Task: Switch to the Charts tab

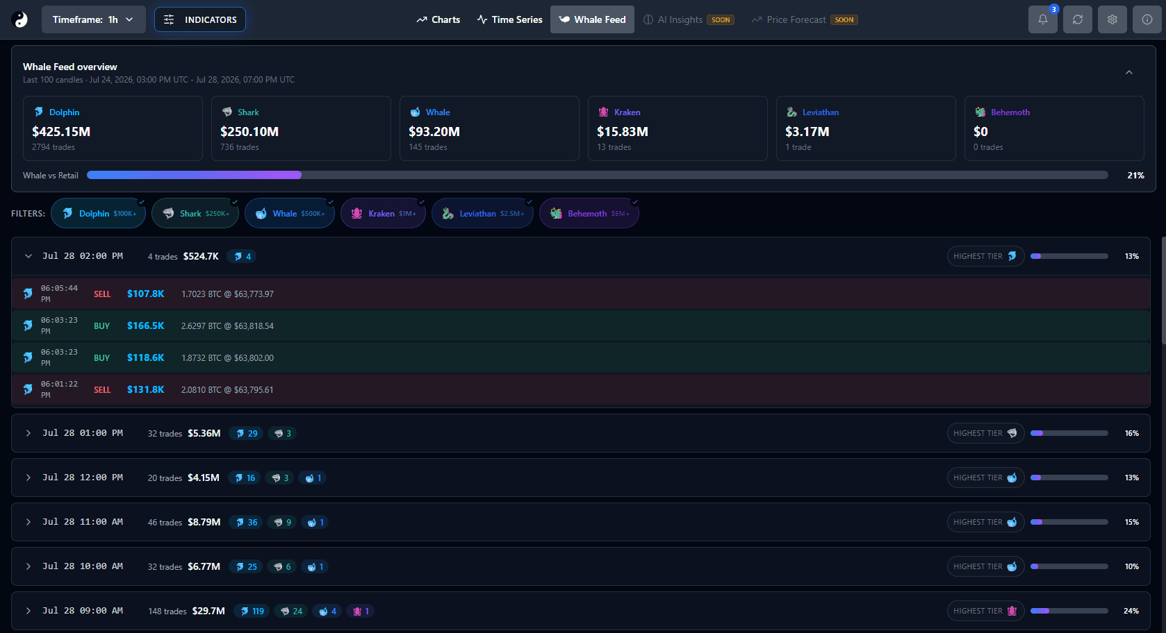Action: [438, 19]
